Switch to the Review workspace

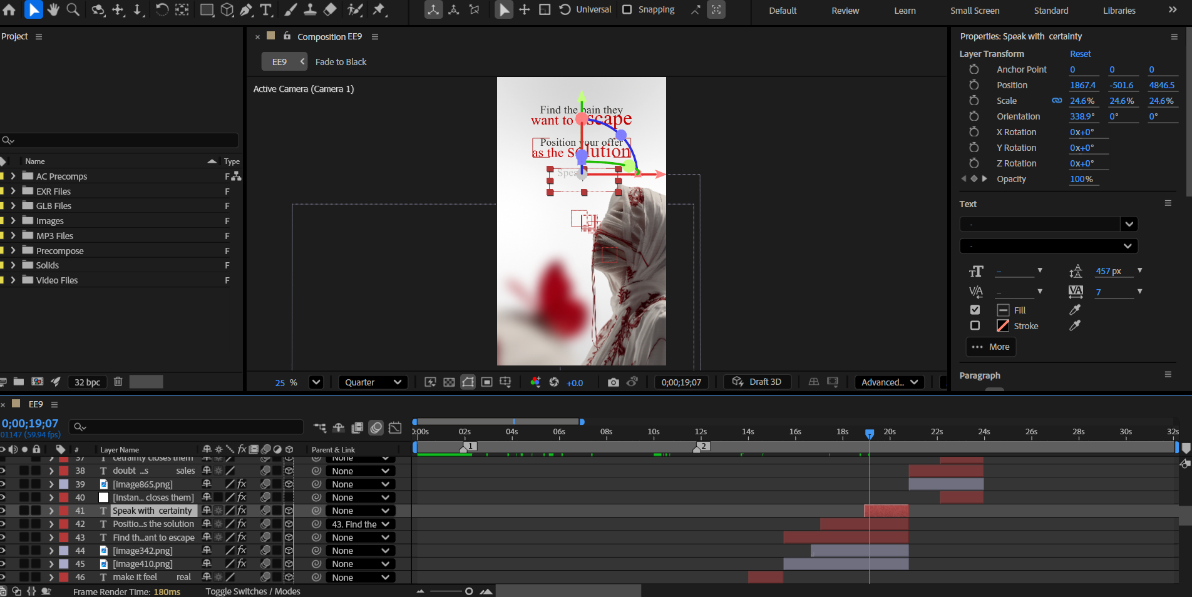[x=845, y=11]
